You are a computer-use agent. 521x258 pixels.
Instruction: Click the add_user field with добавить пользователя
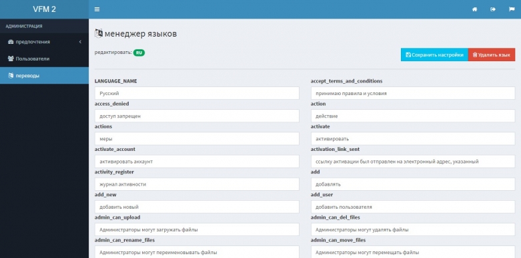tap(413, 207)
